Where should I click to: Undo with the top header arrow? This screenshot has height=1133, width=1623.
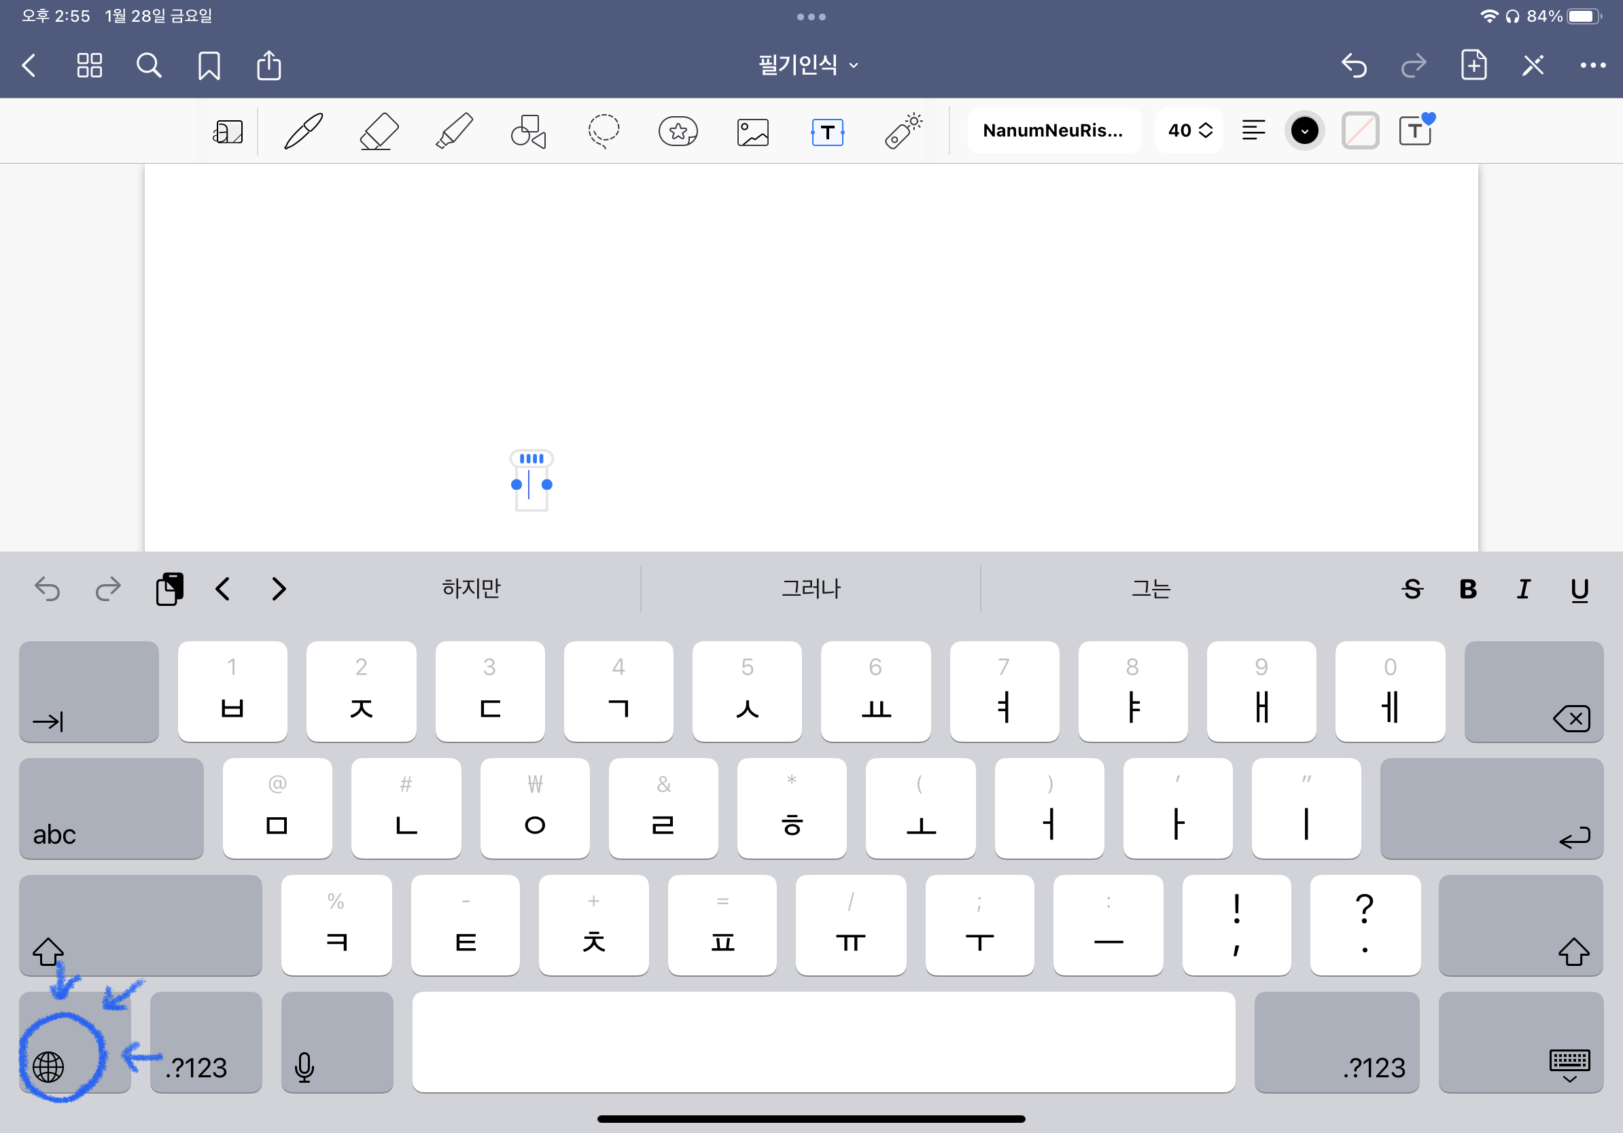point(1353,65)
